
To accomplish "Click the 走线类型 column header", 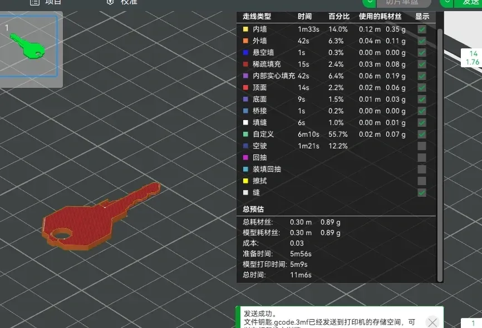I will pos(257,16).
